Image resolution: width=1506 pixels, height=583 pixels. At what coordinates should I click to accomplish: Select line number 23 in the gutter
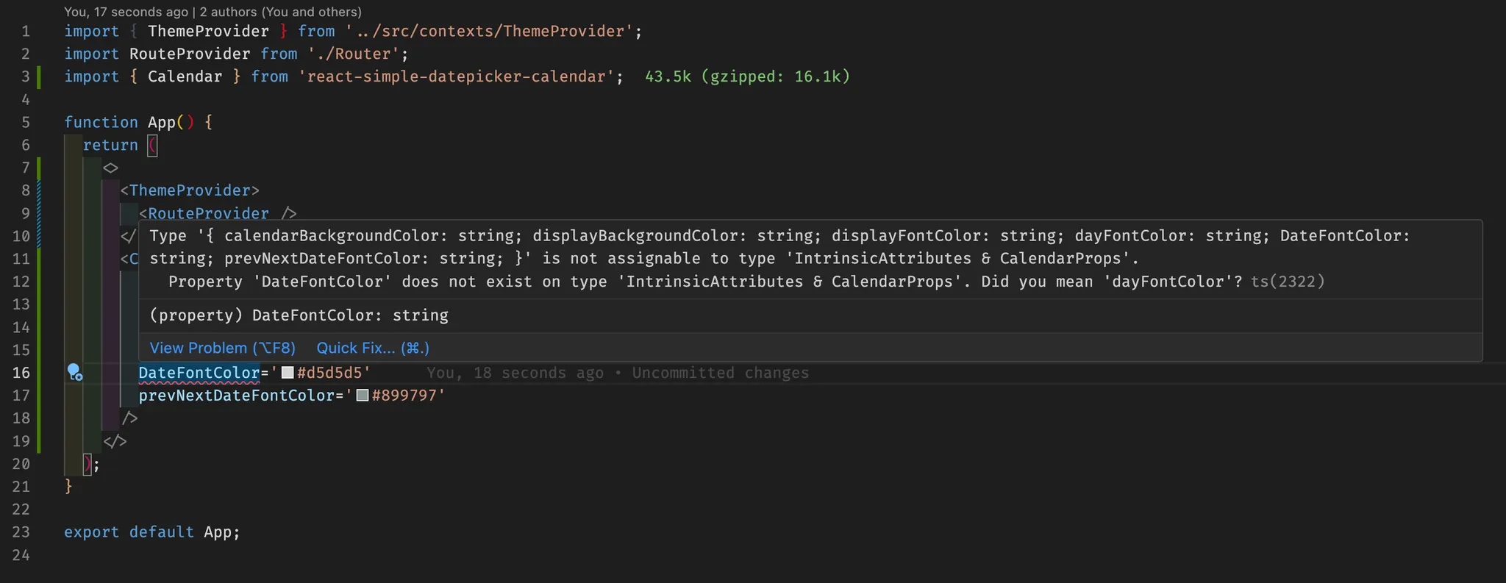(21, 532)
